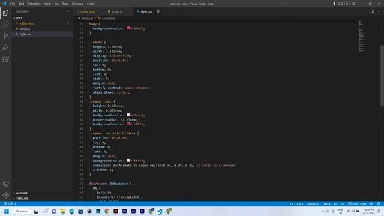Select style.css in the explorer tree
This screenshot has height=216, width=384.
pos(25,34)
